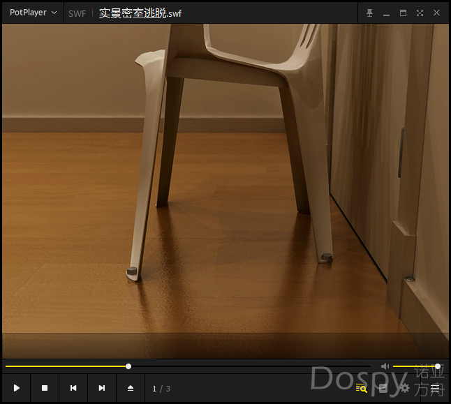Click the eject/open file icon
Screen dimensions: 451x404
(x=130, y=388)
